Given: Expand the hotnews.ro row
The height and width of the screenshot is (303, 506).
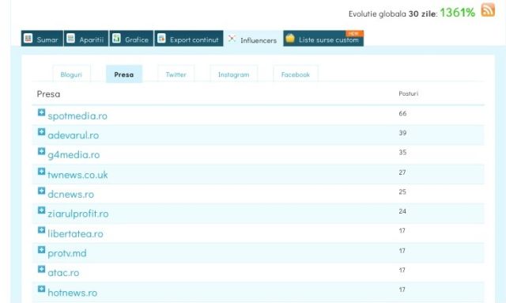Looking at the screenshot, I should pyautogui.click(x=41, y=289).
